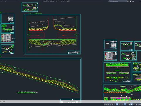Click the Model space status bar button
141x106 pixels.
pos(105,104)
